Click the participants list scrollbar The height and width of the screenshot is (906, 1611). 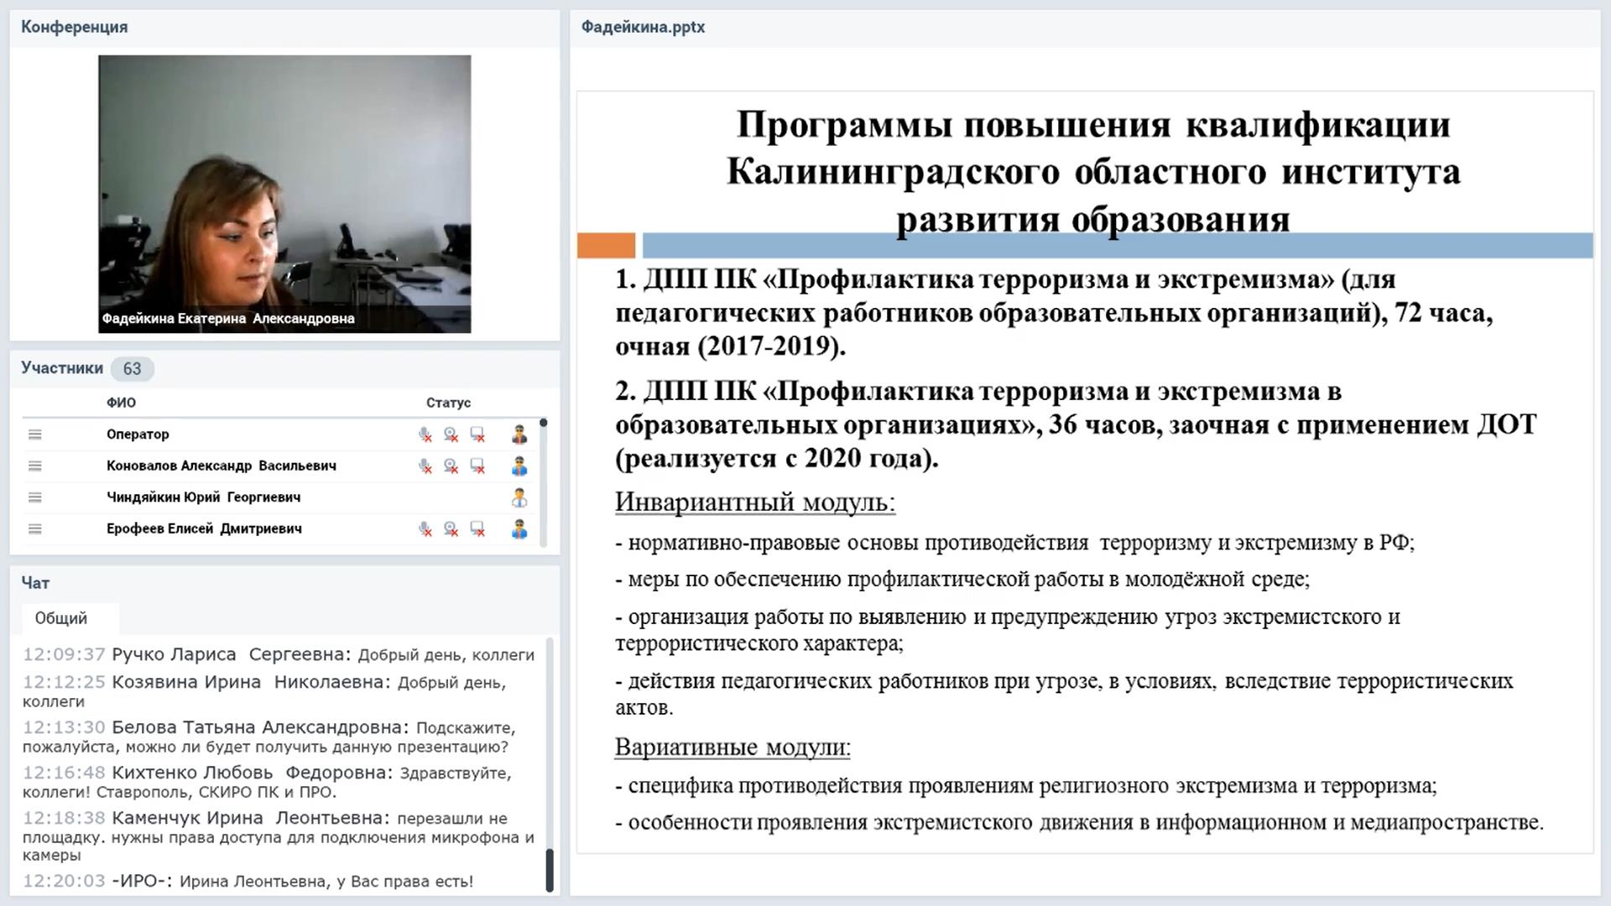pyautogui.click(x=544, y=482)
